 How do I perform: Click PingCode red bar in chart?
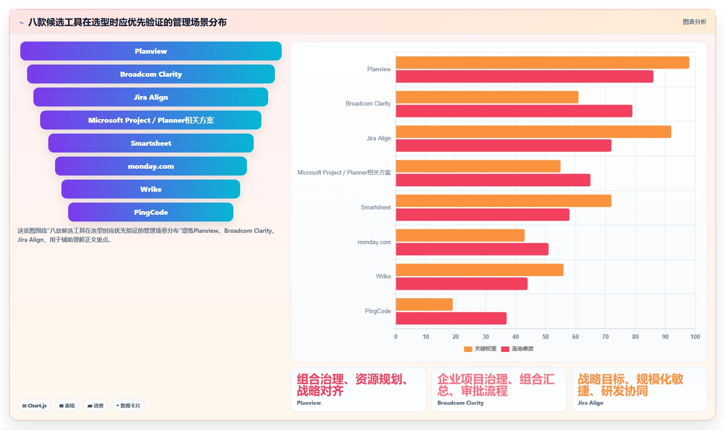click(x=451, y=318)
